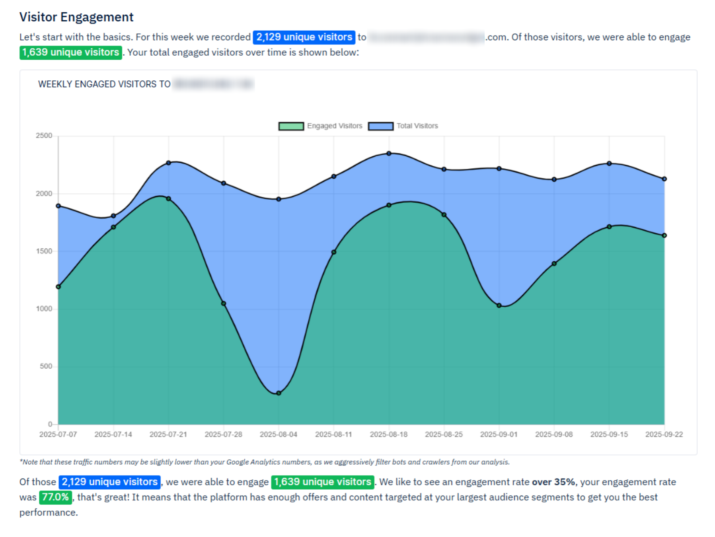Click the green 77.0% engagement rate badge

point(55,497)
